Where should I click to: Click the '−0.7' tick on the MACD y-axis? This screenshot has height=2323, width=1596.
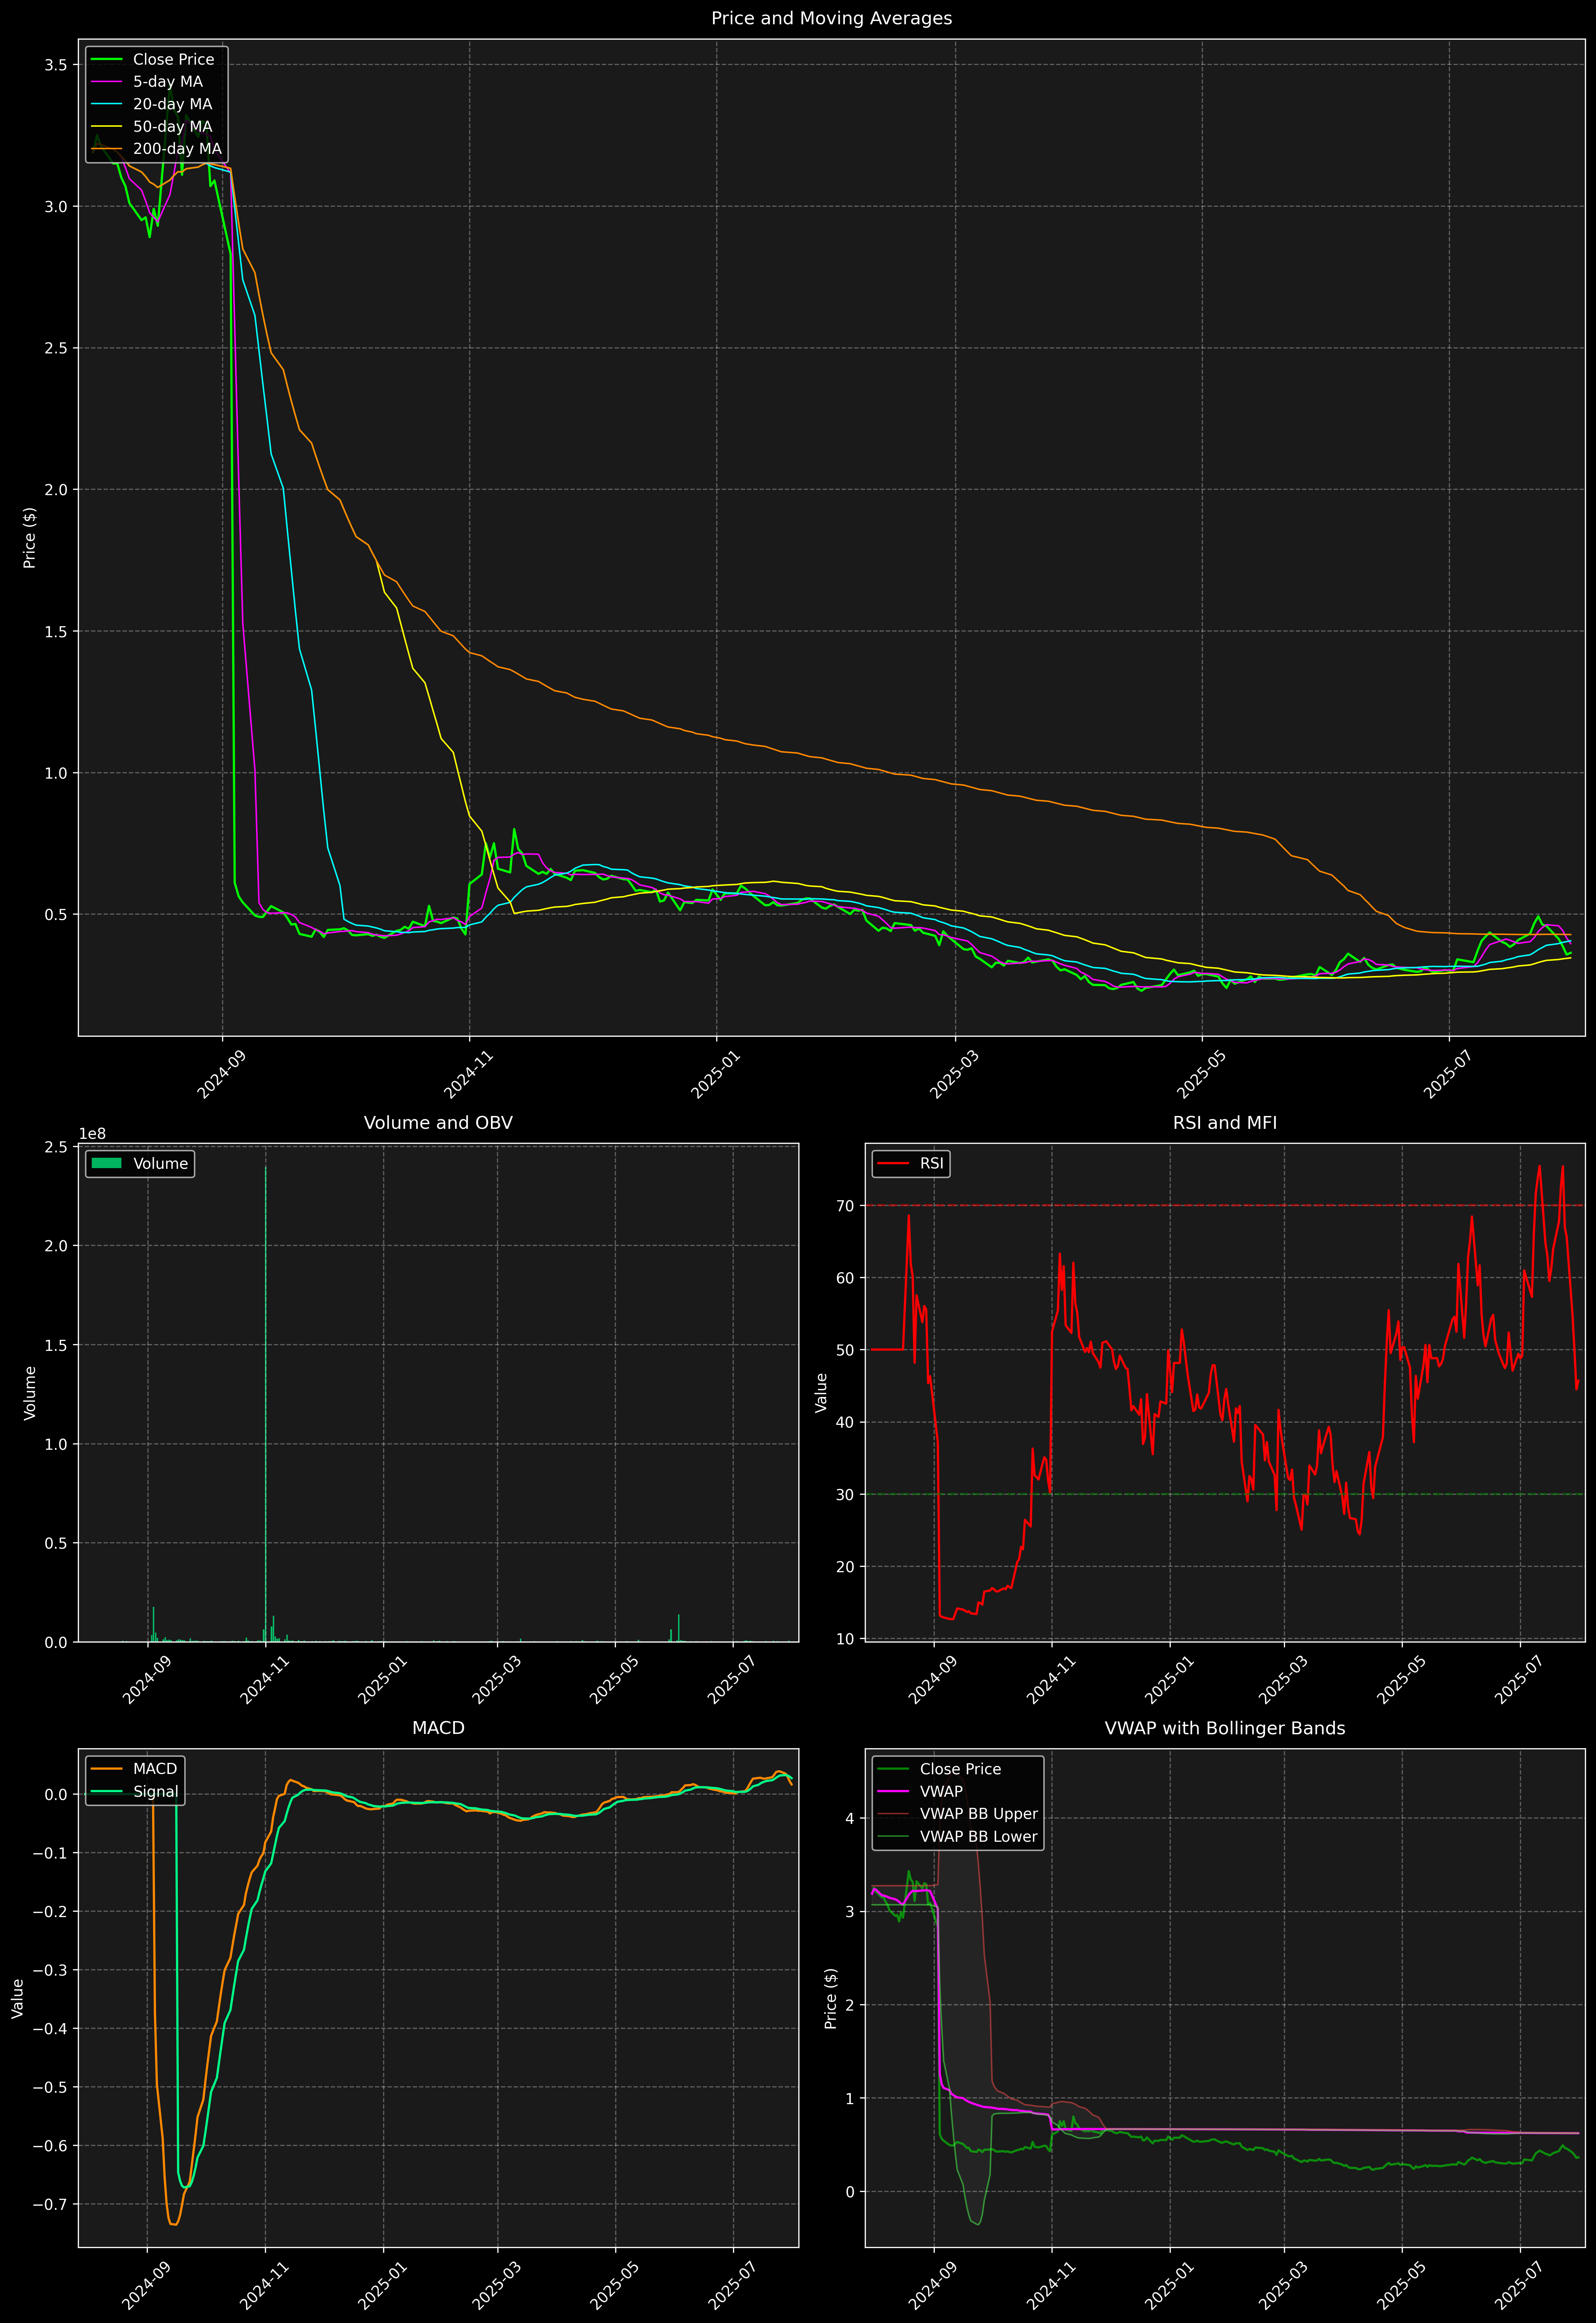pyautogui.click(x=51, y=2204)
